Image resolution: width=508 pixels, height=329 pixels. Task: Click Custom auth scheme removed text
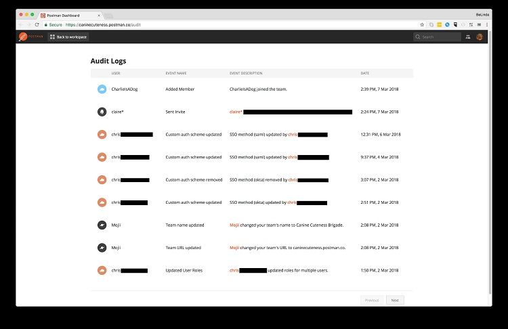pyautogui.click(x=194, y=179)
